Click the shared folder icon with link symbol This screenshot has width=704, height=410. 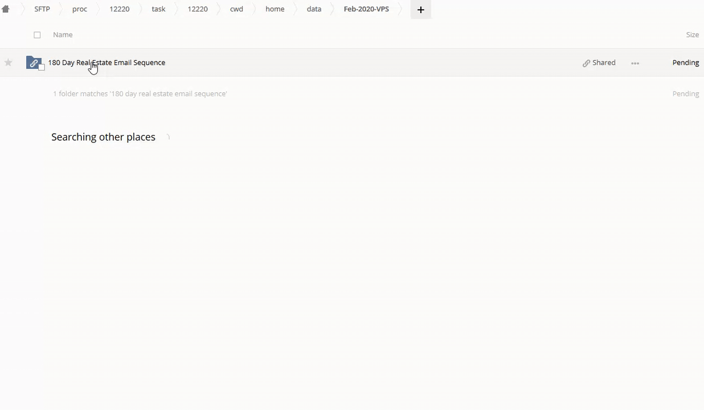click(34, 63)
